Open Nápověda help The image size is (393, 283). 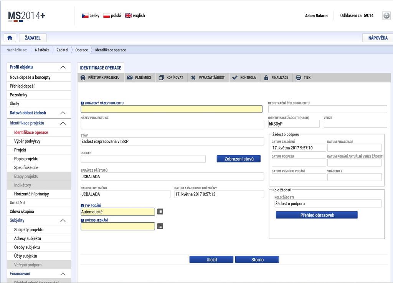(378, 38)
